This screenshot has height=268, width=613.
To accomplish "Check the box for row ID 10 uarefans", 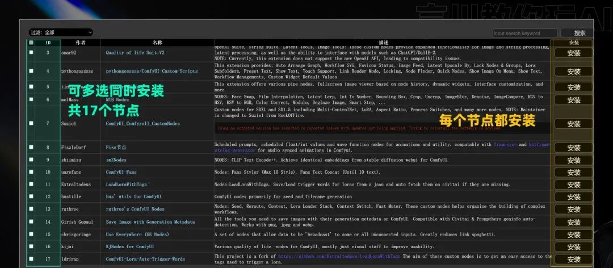I will 31,172.
